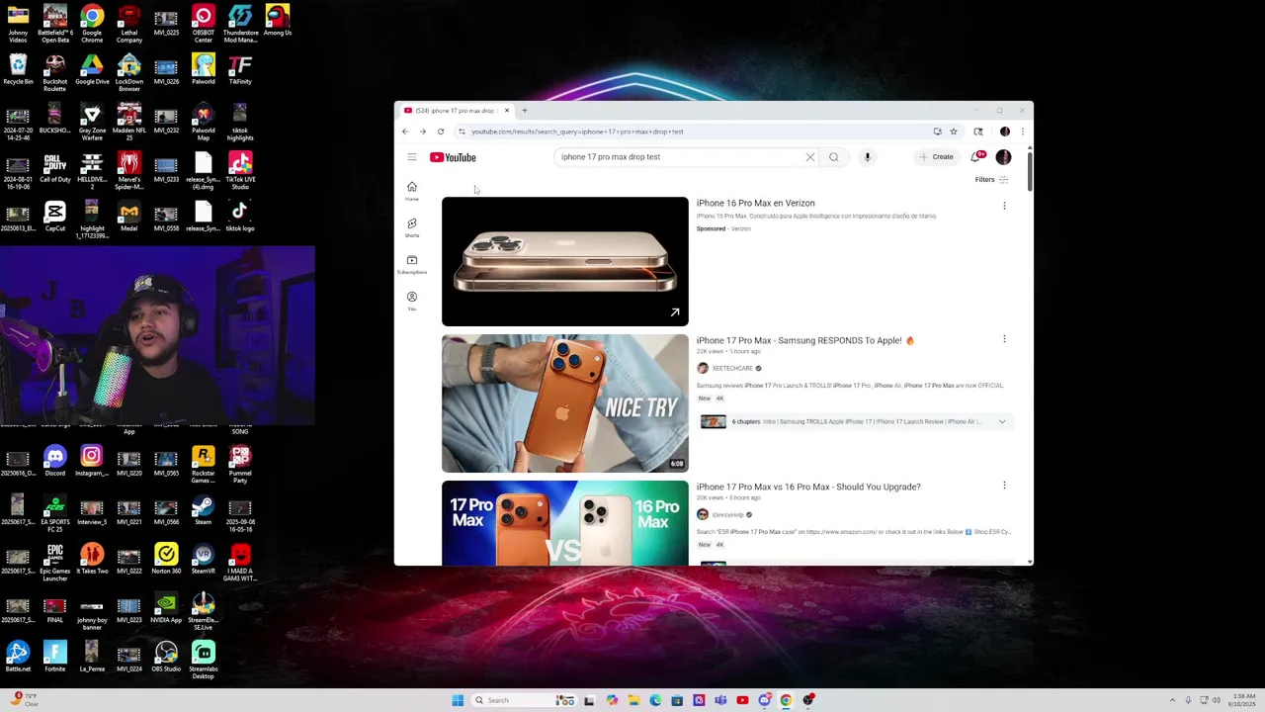Open Google Drive desktop shortcut
This screenshot has height=712, width=1265.
tap(92, 69)
